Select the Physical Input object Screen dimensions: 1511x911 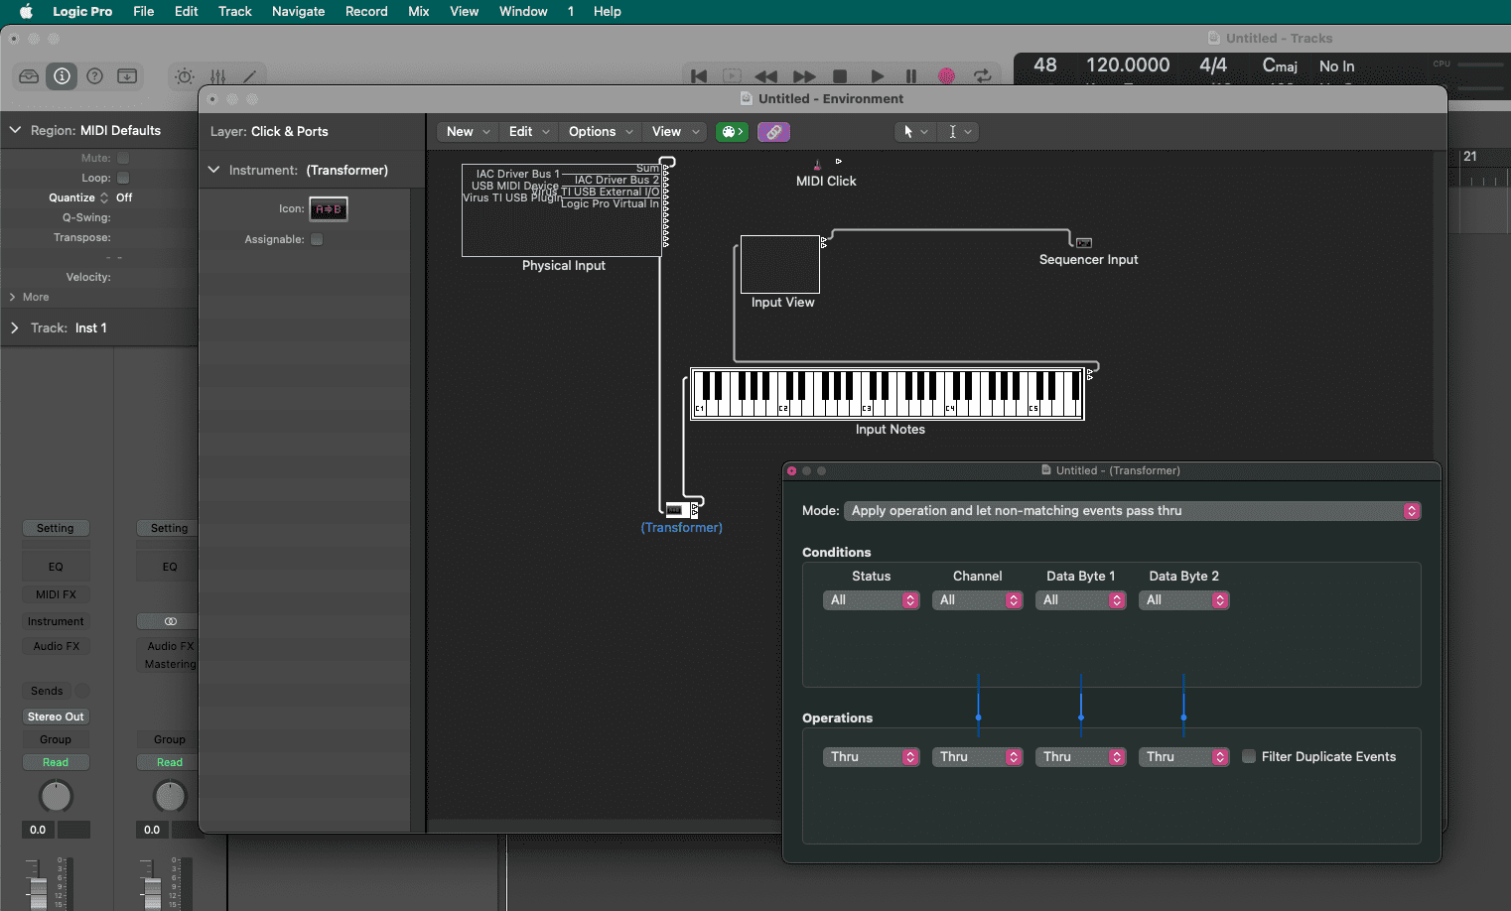pos(562,210)
